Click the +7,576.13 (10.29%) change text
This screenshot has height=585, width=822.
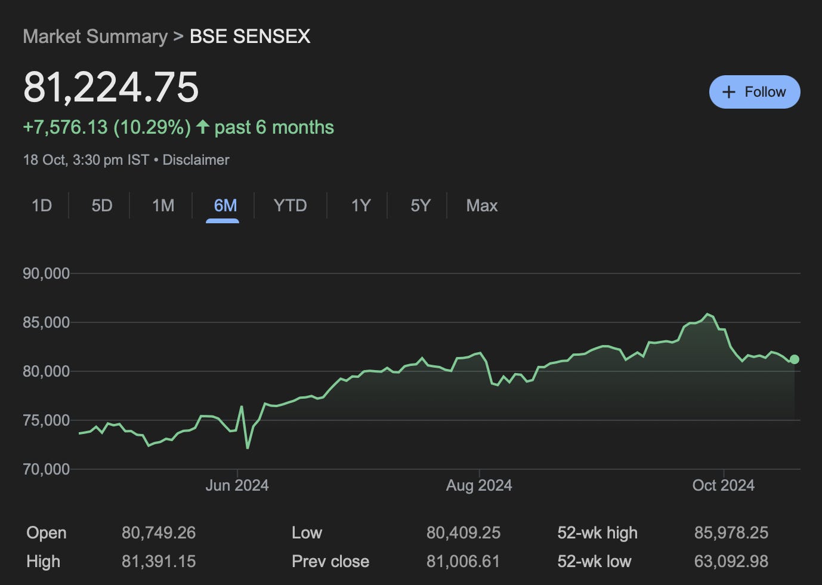tap(107, 127)
